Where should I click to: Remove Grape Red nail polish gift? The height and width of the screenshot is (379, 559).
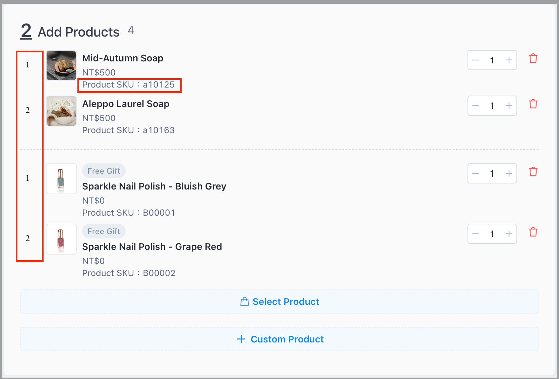tap(533, 232)
